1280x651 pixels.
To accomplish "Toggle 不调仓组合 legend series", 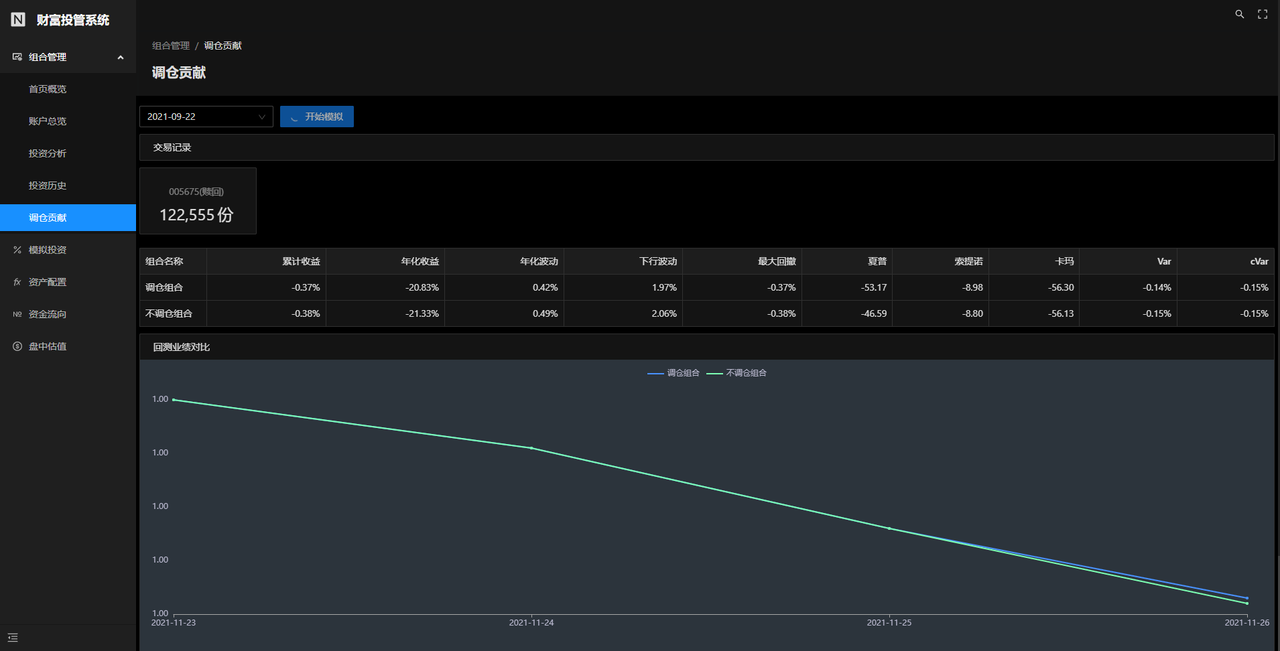I will click(x=737, y=373).
